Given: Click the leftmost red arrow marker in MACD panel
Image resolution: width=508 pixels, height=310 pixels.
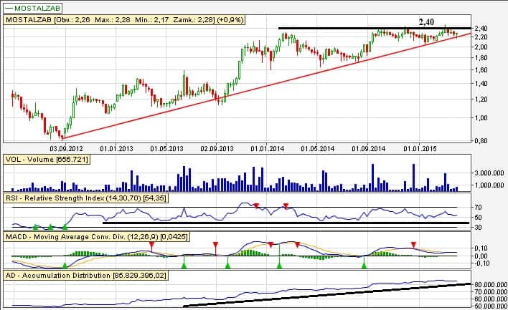Looking at the screenshot, I should pos(151,245).
